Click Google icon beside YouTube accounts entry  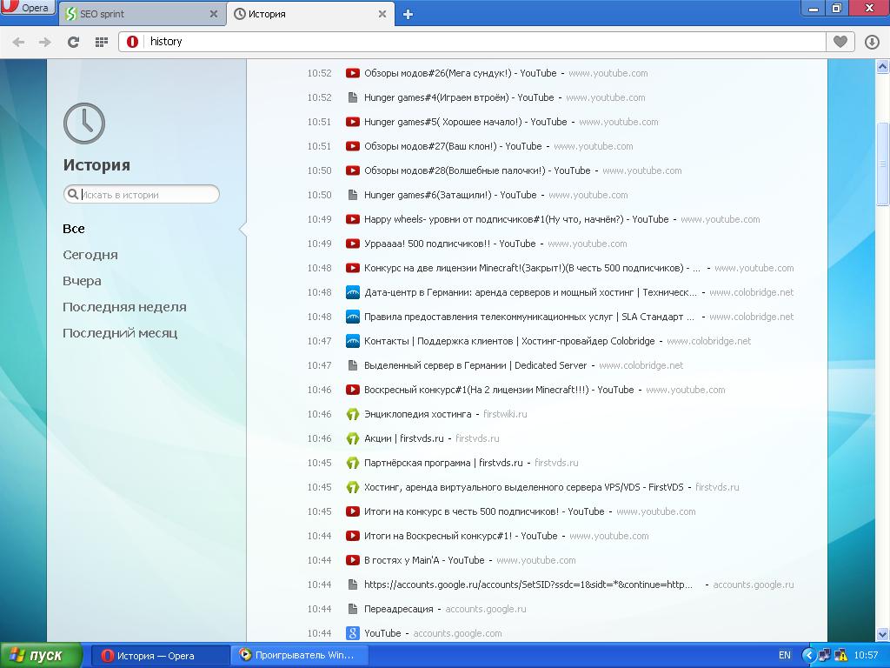coord(353,633)
